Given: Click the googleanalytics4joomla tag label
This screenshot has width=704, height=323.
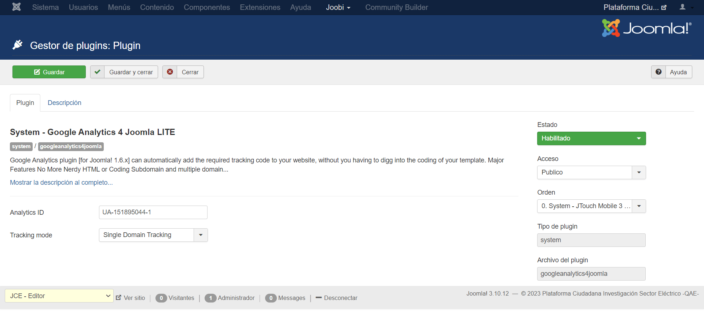Looking at the screenshot, I should point(71,147).
